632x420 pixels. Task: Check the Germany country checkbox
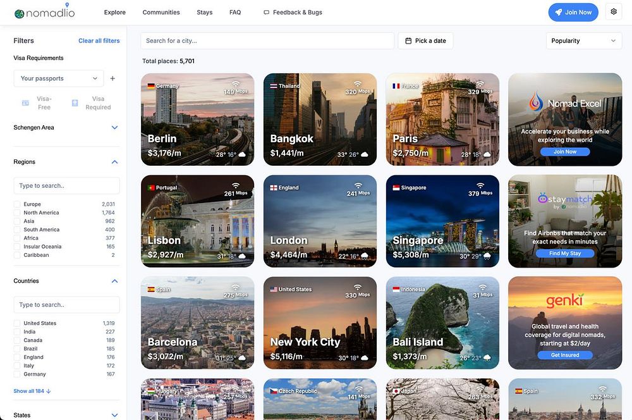pyautogui.click(x=17, y=374)
